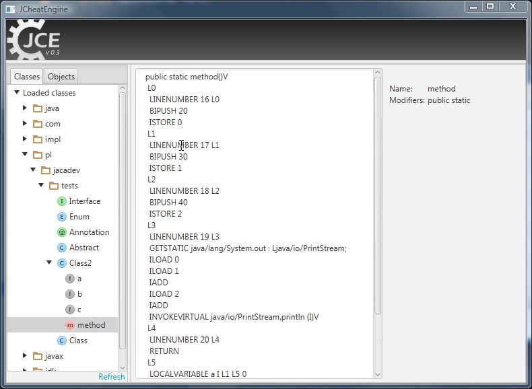Click the INVOKEVIRTUAL println line

(234, 317)
